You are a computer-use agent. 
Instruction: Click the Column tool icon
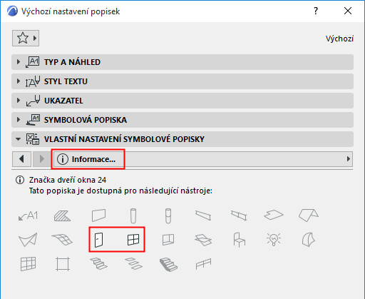133,216
